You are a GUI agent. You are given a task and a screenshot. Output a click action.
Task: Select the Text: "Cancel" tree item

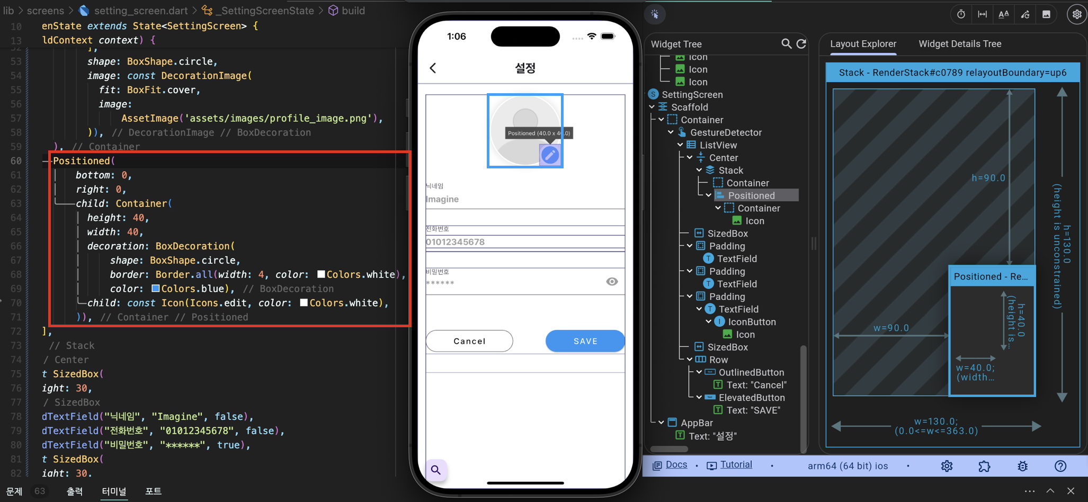(750, 385)
